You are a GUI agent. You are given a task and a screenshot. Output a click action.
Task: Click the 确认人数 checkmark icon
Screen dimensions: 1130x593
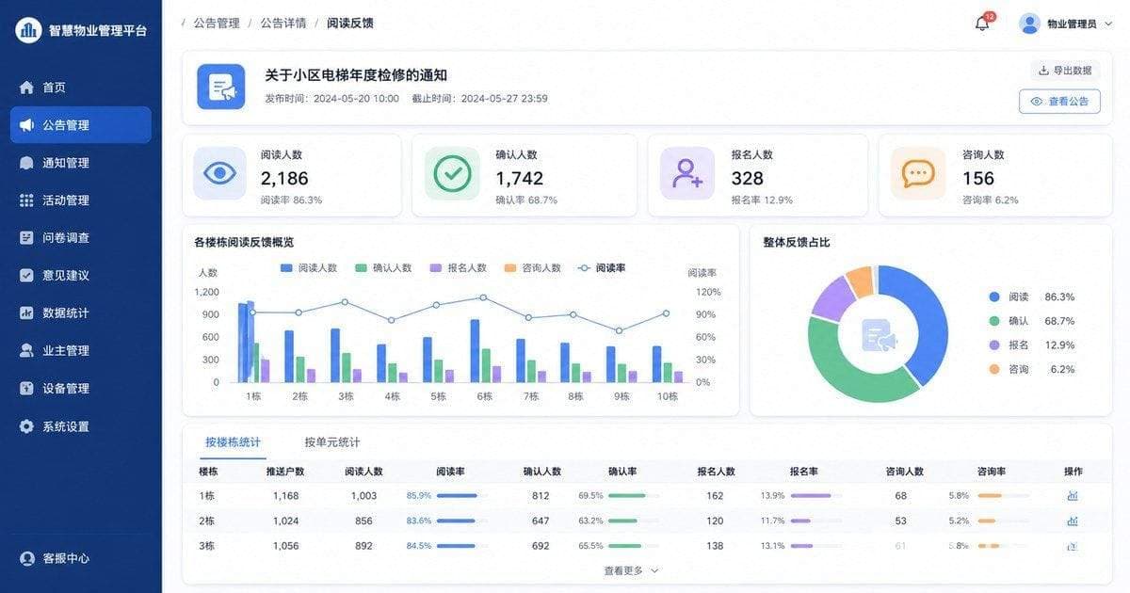(x=452, y=173)
